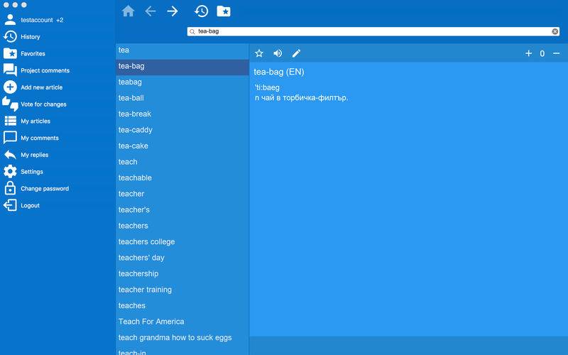Viewport: 568px width, 355px height.
Task: Select 'teachers college' entry
Action: (182, 241)
